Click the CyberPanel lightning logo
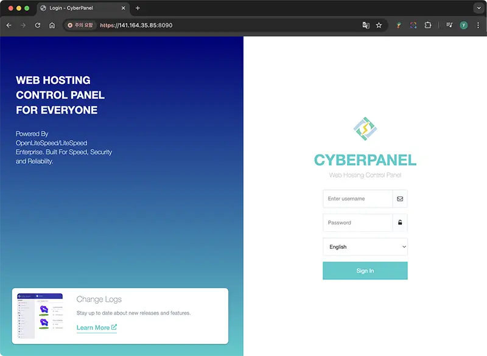 (365, 128)
